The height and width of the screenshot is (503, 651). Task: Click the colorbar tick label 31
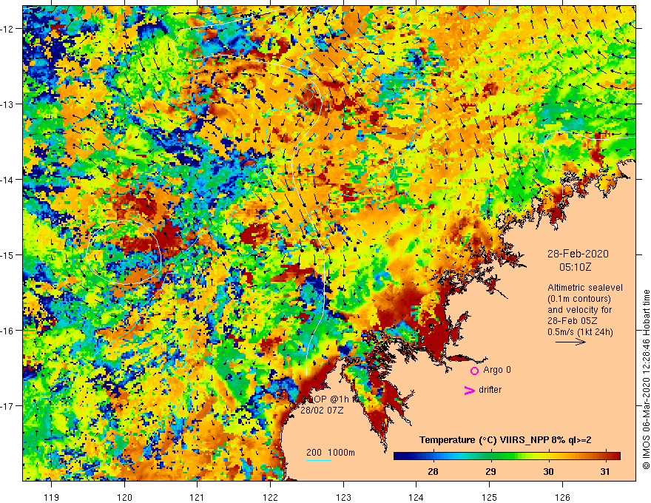pyautogui.click(x=605, y=471)
